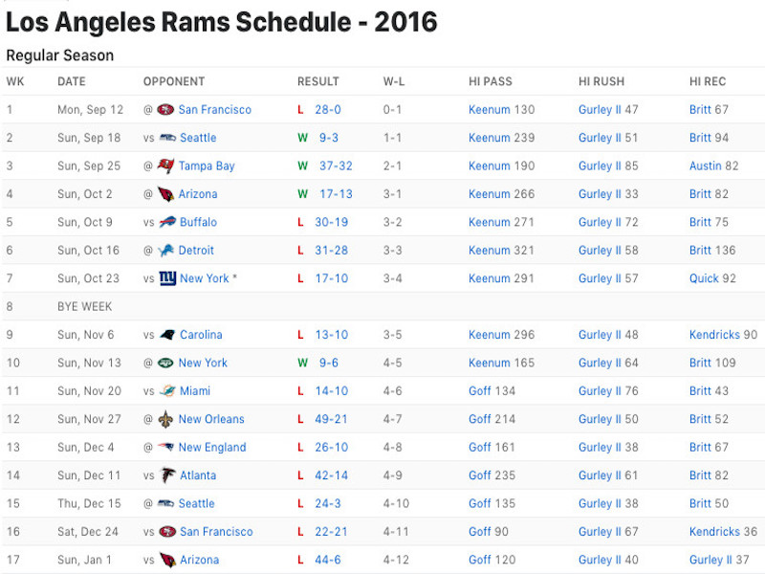
Task: Click the W-L column header
Action: 394,81
